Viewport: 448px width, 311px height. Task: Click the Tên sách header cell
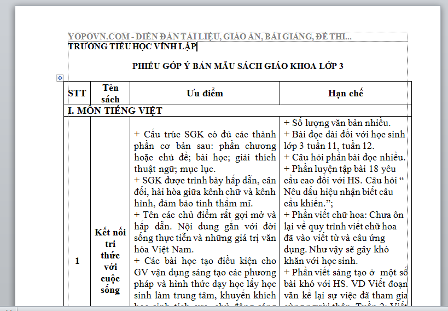110,93
